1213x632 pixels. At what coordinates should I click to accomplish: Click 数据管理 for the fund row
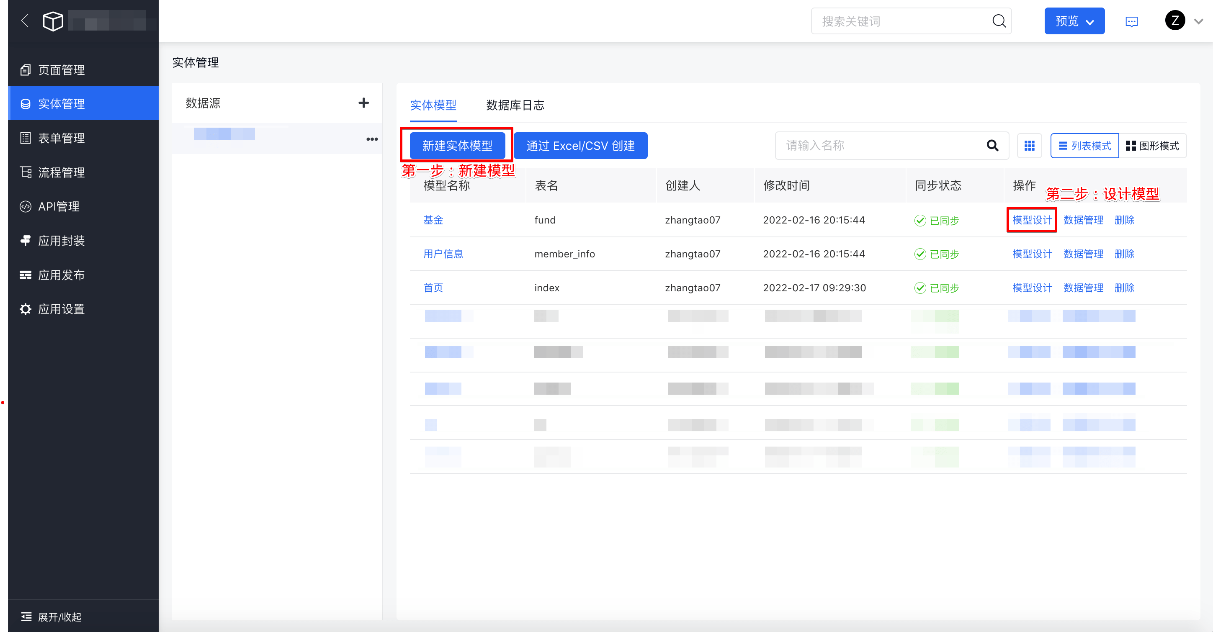click(x=1083, y=220)
